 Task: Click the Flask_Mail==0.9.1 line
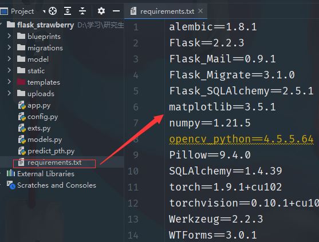point(223,59)
